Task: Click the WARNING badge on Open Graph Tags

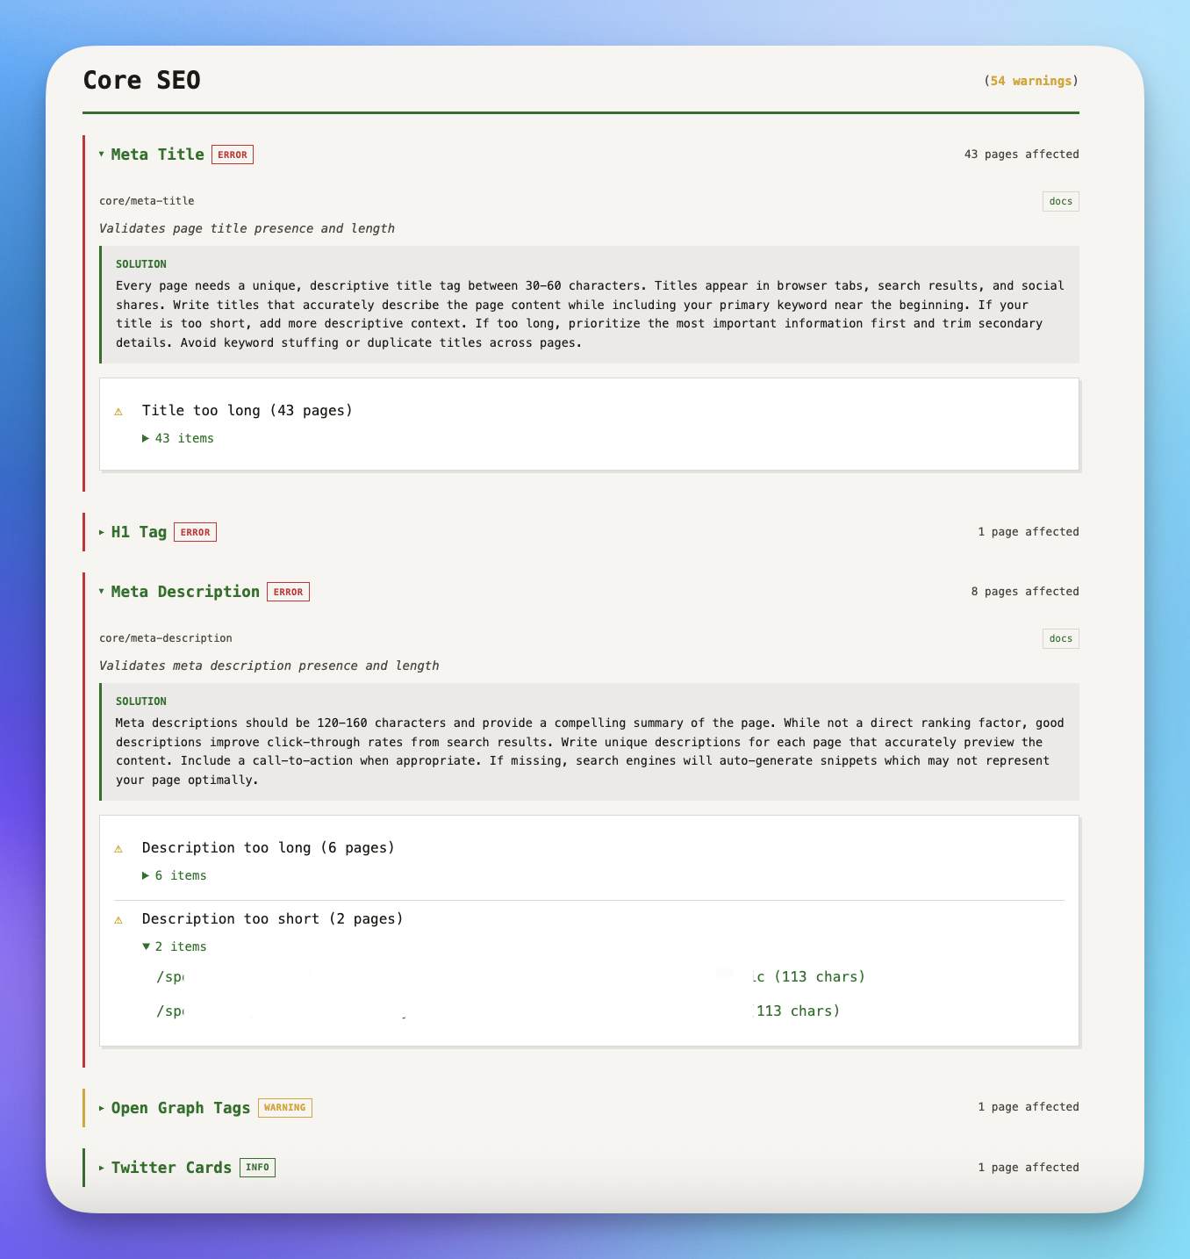Action: point(285,1107)
